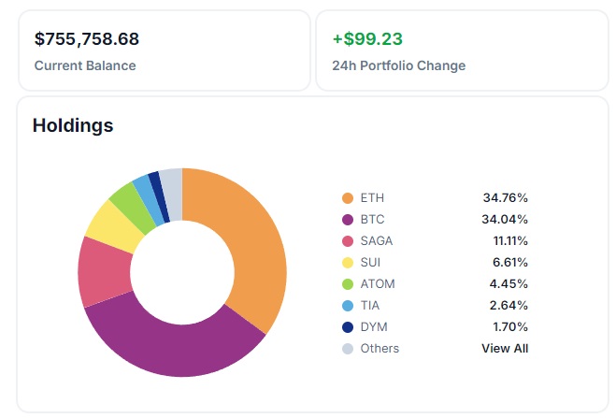
Task: Open View All holdings link
Action: click(x=505, y=349)
